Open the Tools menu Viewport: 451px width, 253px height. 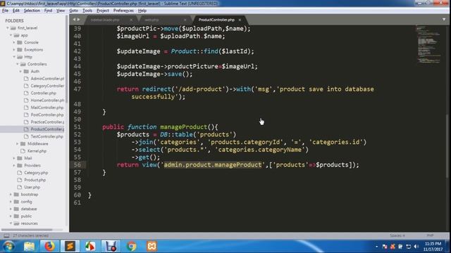point(87,11)
